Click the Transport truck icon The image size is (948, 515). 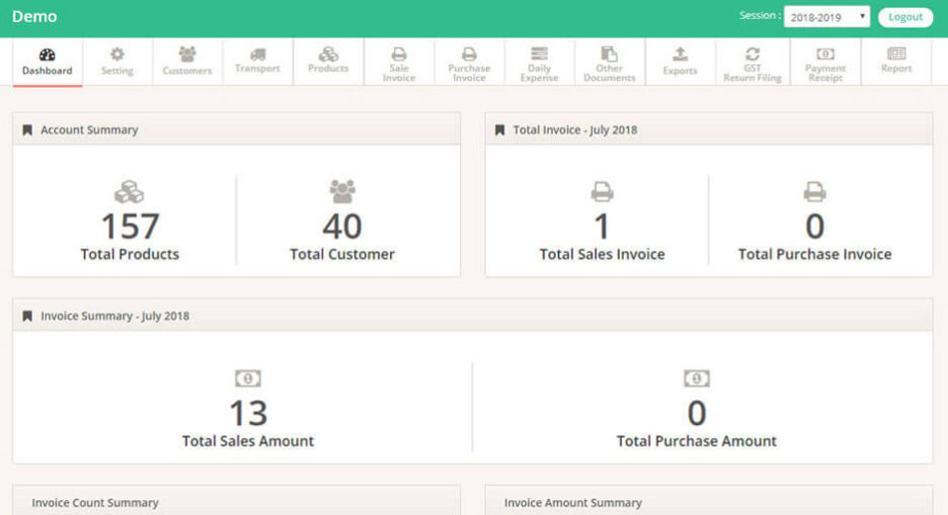pos(258,54)
